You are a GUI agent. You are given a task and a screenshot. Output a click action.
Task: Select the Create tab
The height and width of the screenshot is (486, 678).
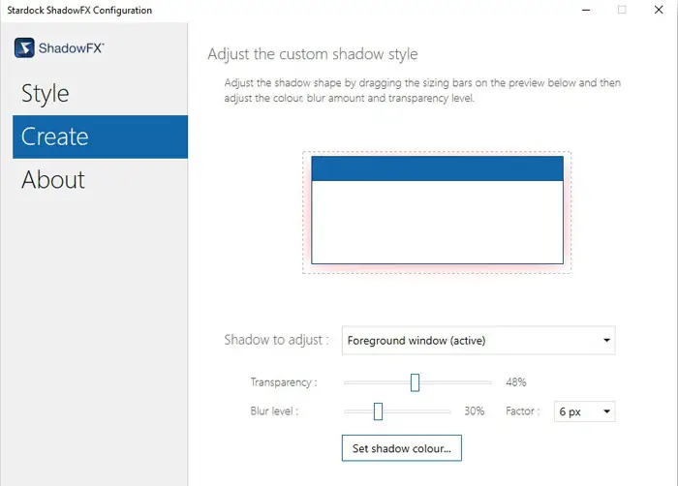(55, 137)
